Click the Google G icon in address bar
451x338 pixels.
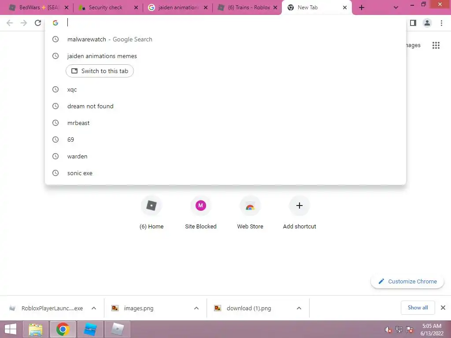coord(55,23)
